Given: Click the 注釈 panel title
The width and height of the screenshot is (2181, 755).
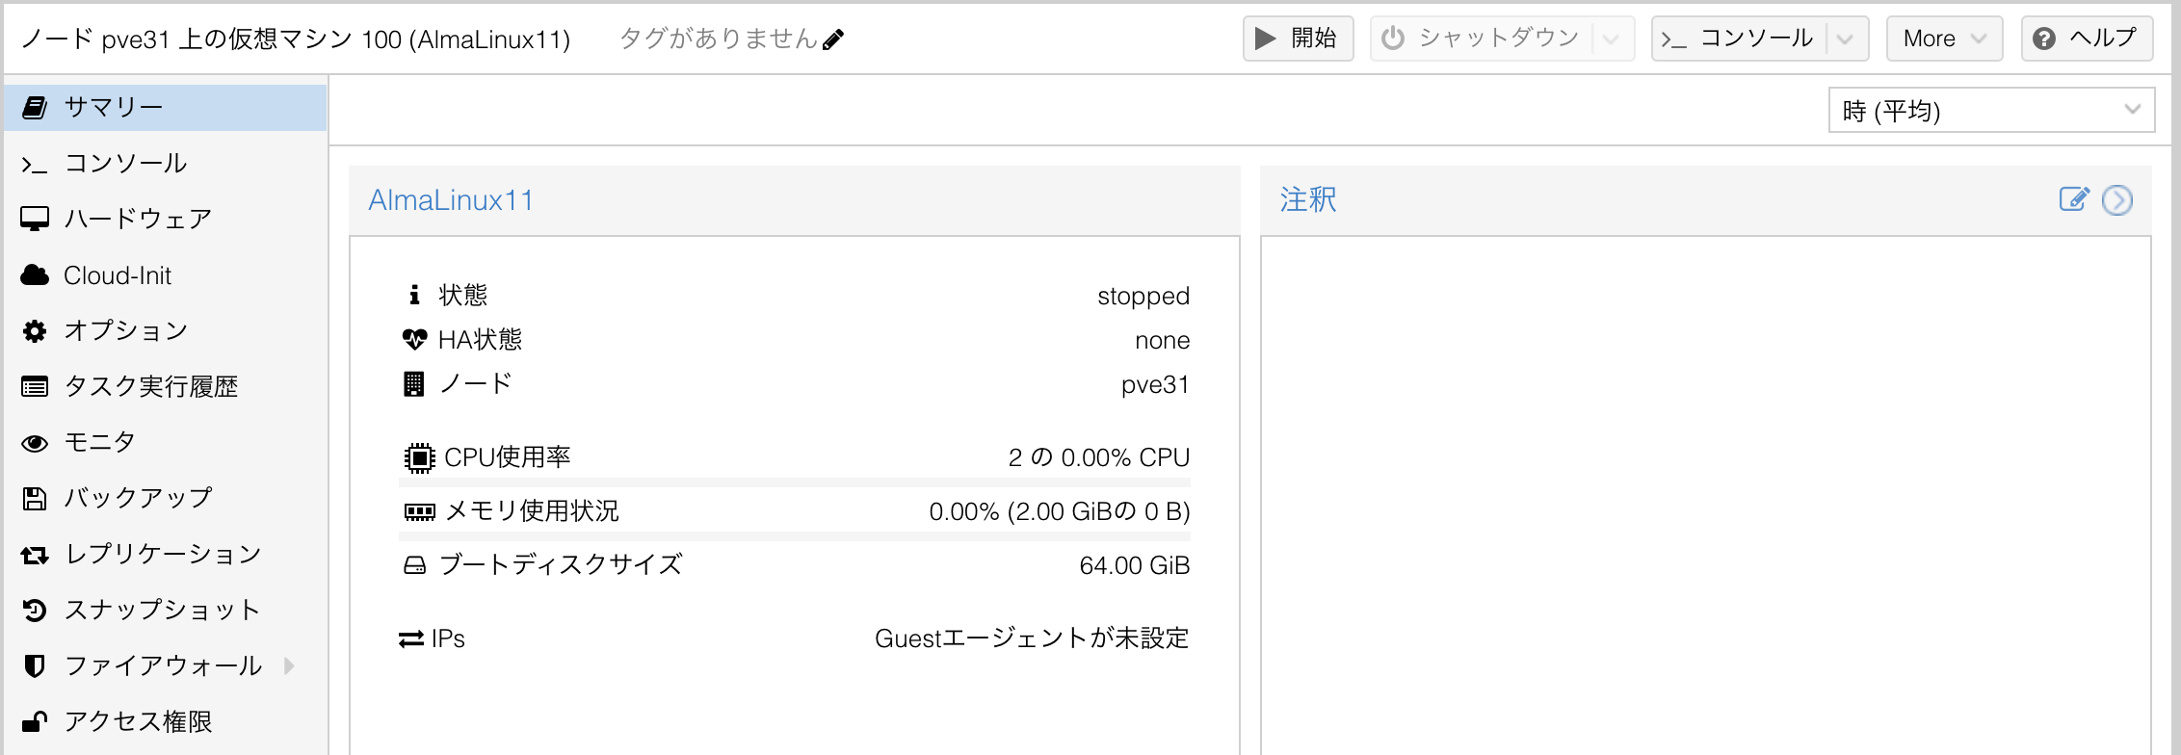Looking at the screenshot, I should [1308, 200].
